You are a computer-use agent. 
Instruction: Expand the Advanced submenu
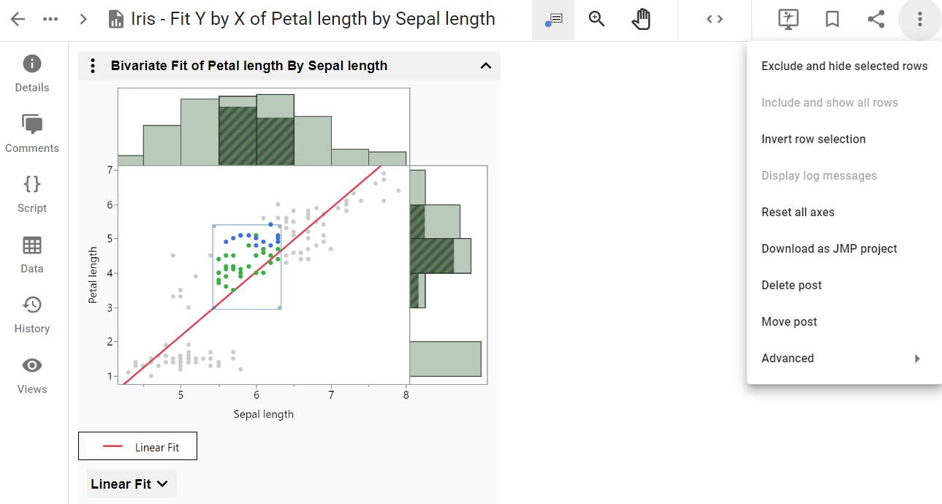(x=840, y=359)
